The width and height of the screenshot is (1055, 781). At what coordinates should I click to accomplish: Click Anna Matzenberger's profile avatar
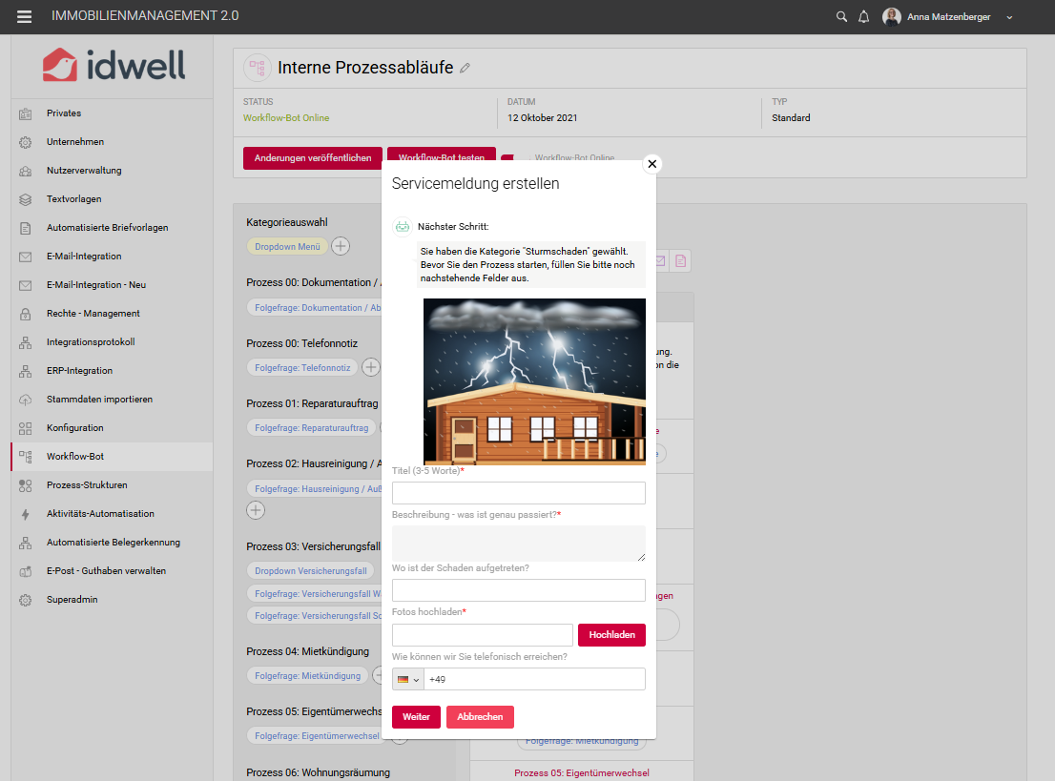(892, 17)
